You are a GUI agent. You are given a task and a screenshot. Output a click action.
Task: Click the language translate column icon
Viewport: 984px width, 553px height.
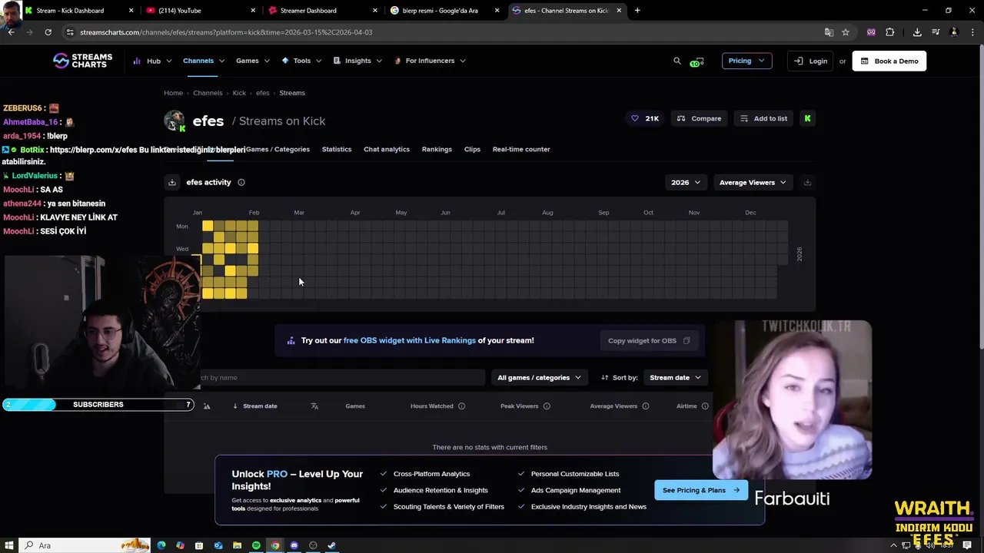(314, 406)
